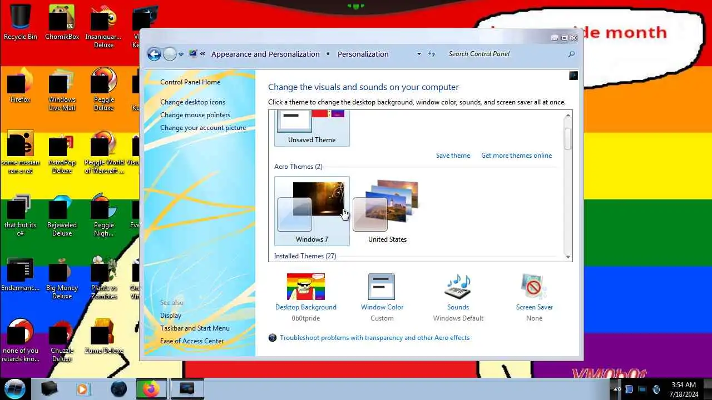Select the Windows 7 Aero theme
The image size is (712, 400).
click(312, 211)
